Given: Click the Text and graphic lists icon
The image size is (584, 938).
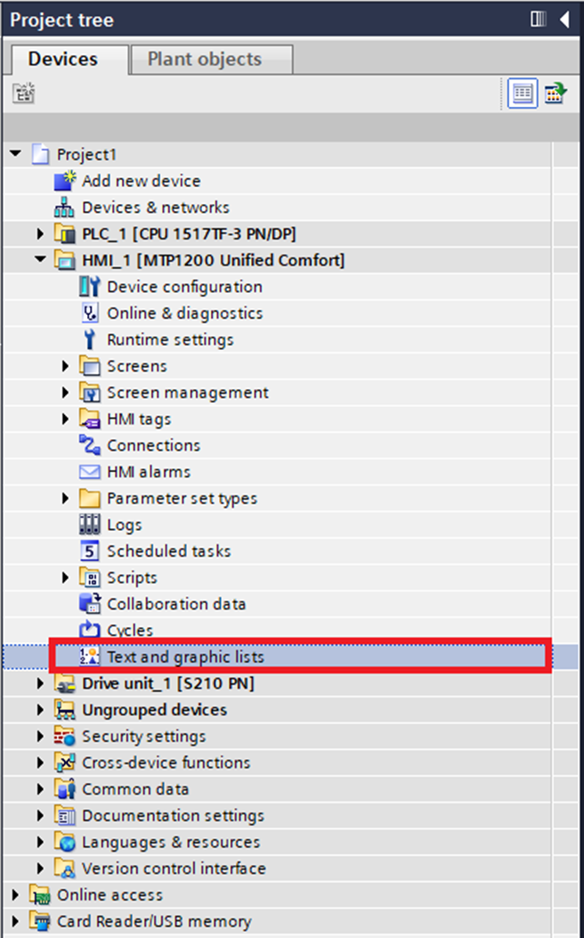Looking at the screenshot, I should (90, 657).
